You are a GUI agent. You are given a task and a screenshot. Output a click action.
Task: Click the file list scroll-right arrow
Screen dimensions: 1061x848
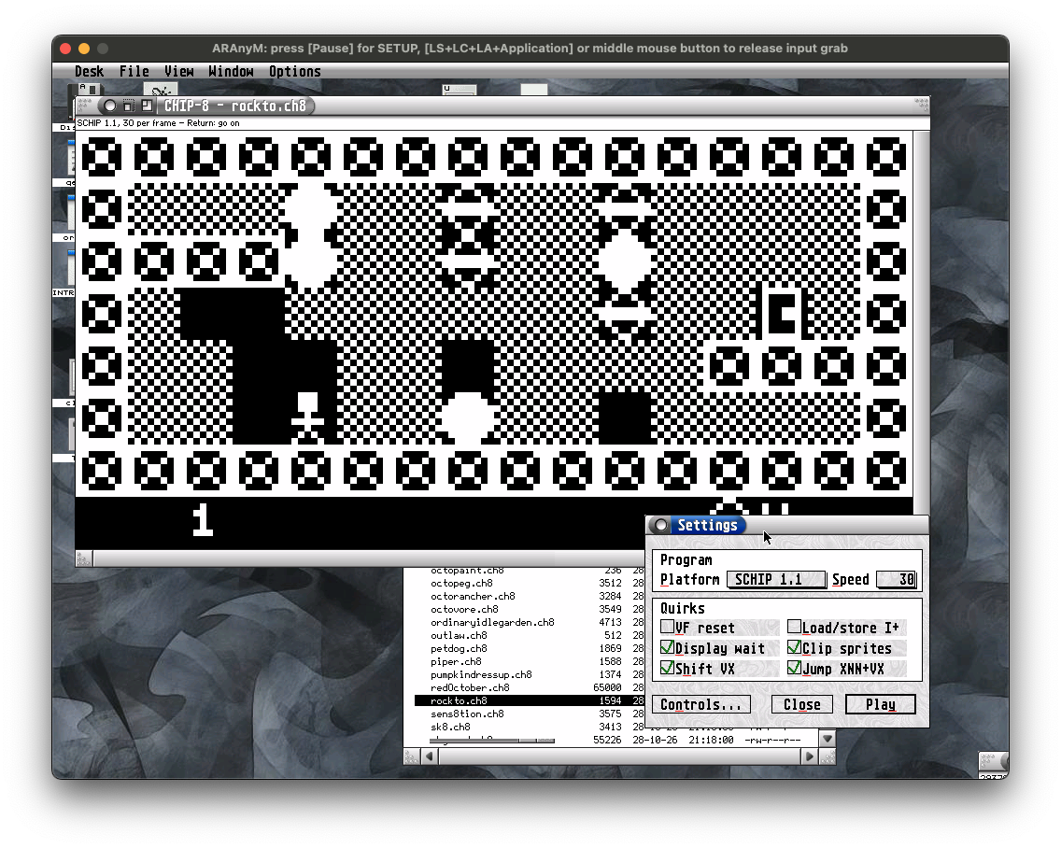pos(809,756)
